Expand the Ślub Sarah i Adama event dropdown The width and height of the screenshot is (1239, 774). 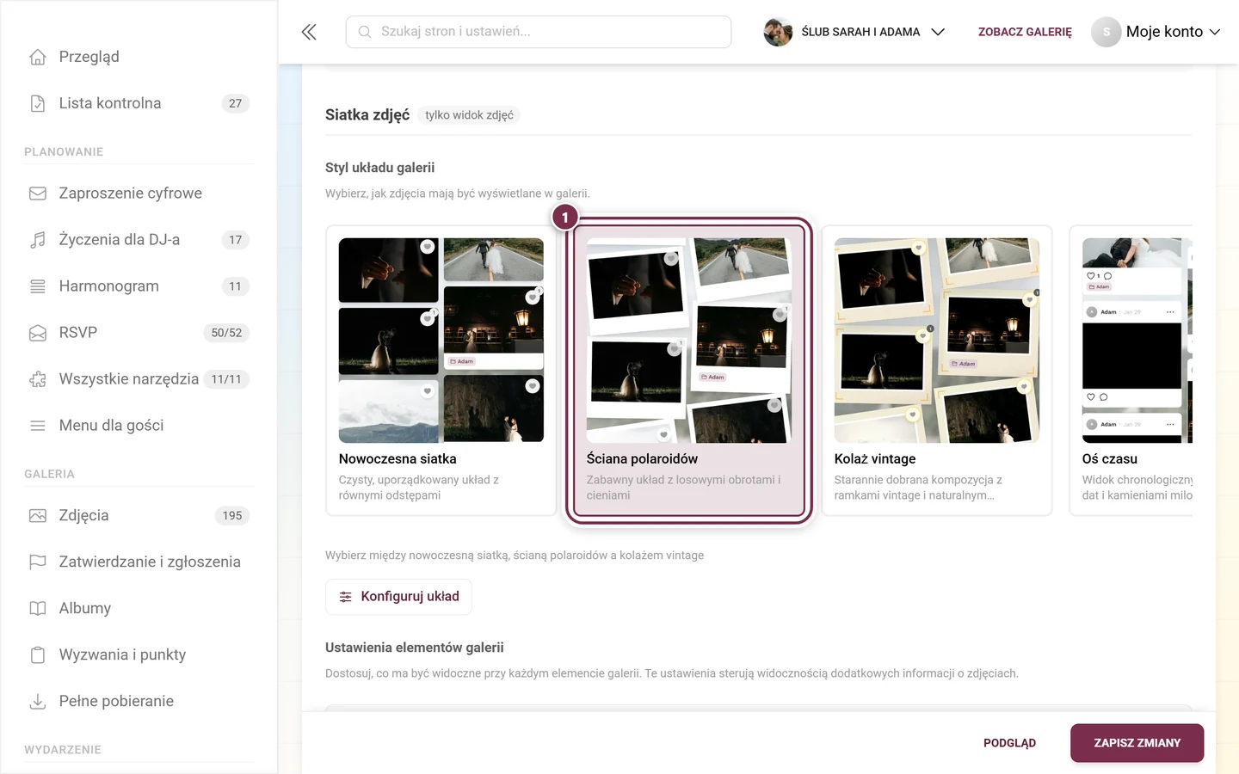[854, 32]
